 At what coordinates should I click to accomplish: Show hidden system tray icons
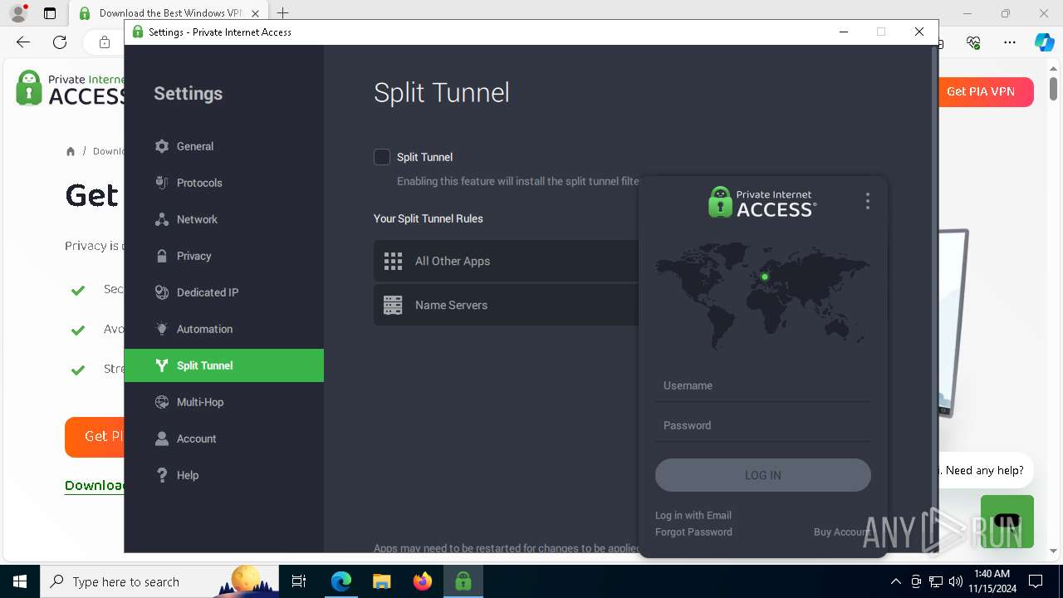(895, 581)
